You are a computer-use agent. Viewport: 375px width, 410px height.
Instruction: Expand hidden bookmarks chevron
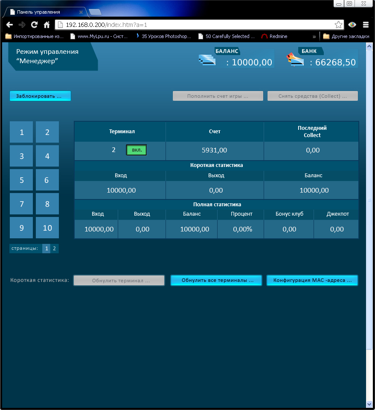(314, 37)
